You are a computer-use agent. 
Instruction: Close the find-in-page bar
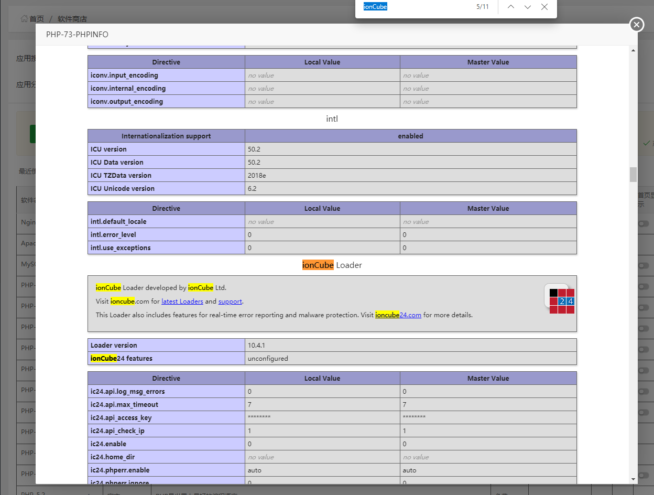point(544,7)
